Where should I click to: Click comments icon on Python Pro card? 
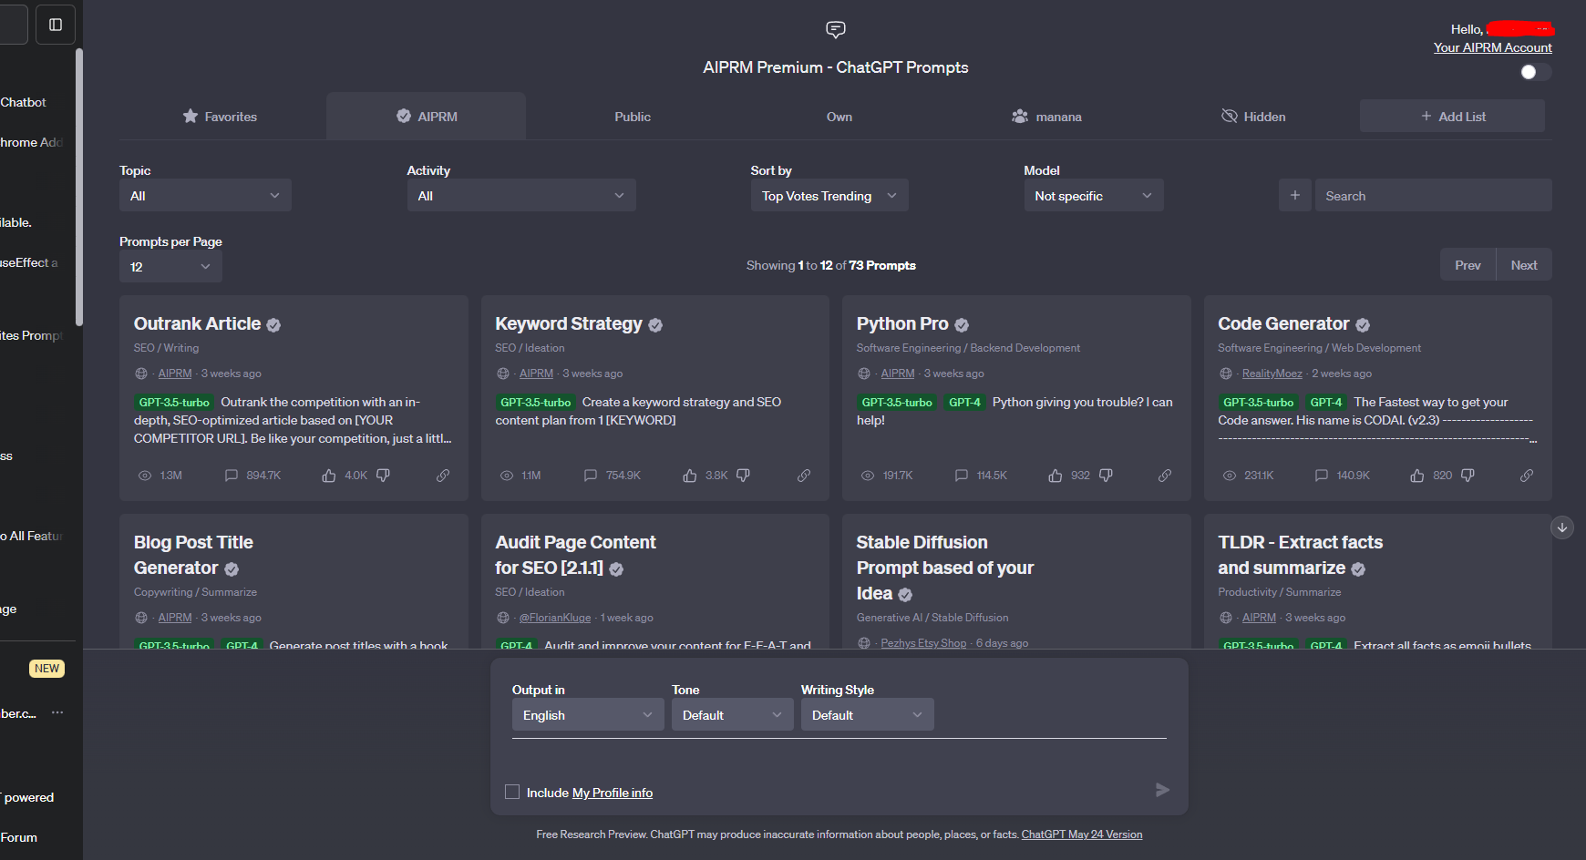point(962,476)
